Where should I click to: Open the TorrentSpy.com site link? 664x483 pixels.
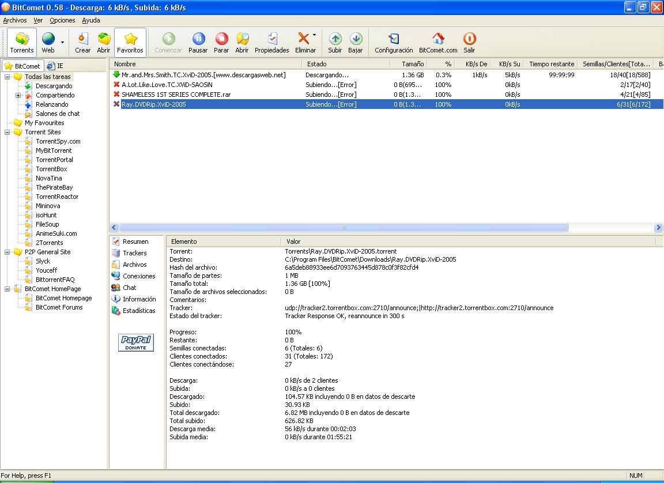[x=58, y=141]
